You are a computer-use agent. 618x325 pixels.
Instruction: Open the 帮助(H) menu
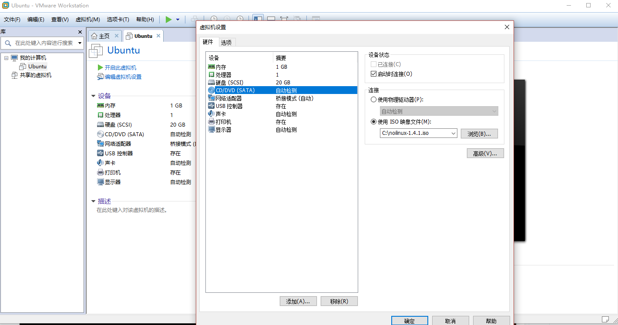click(145, 20)
